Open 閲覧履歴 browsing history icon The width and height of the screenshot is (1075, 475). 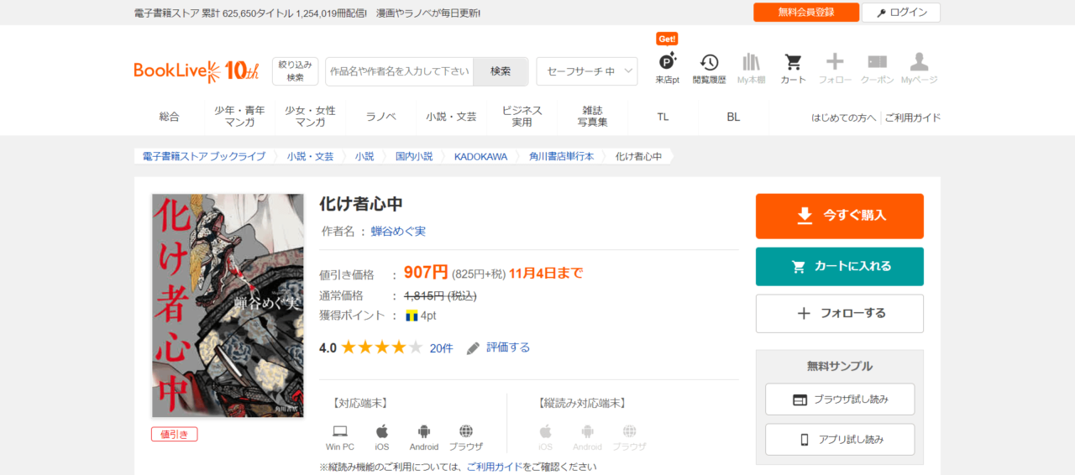click(x=709, y=68)
